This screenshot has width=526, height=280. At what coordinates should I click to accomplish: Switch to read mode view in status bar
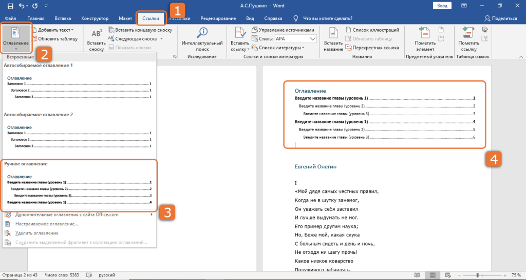tap(417, 275)
